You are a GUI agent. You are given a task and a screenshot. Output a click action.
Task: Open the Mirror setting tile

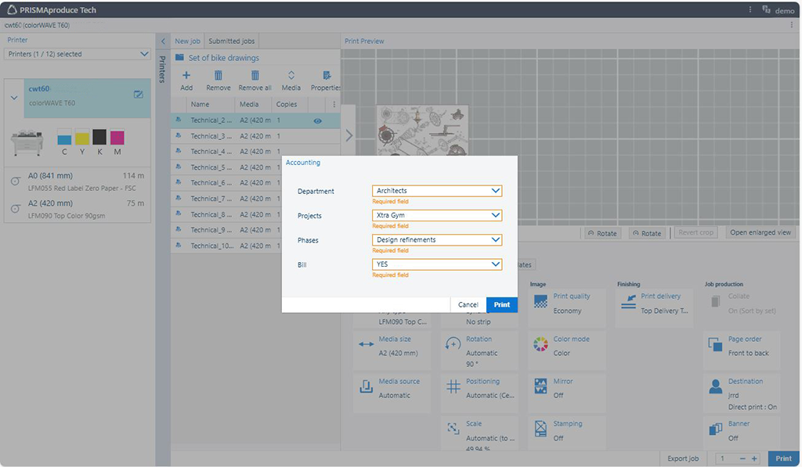(567, 388)
